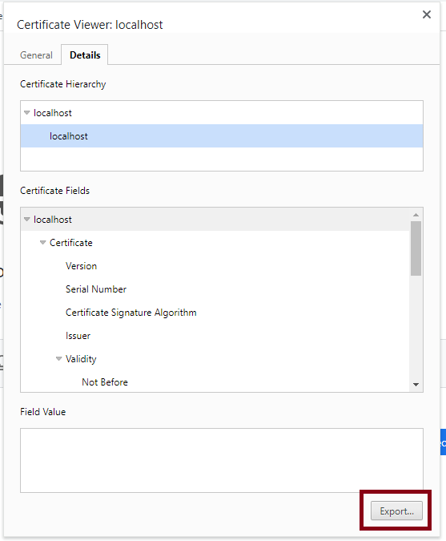This screenshot has height=541, width=446.
Task: Click the Certificate Fields scrollbar thumb
Action: [416, 248]
